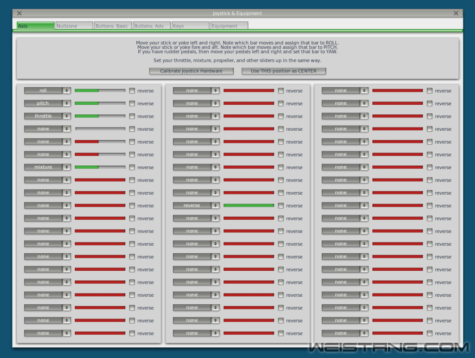Close the dialog using the right title-bar X
475x358 pixels.
(456, 13)
